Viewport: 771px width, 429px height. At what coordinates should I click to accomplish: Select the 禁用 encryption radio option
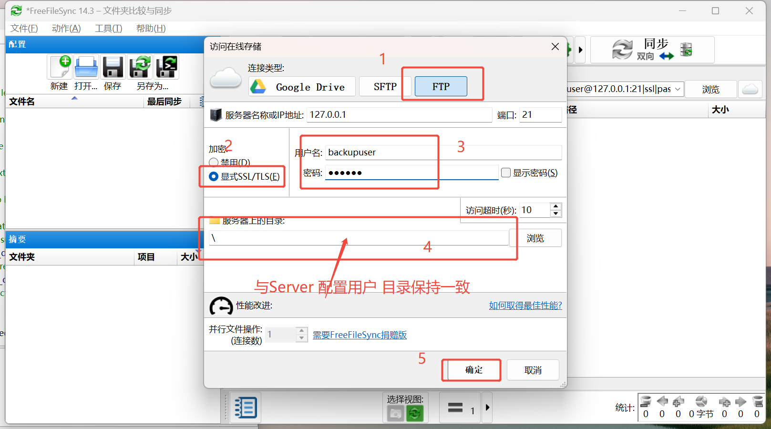214,163
